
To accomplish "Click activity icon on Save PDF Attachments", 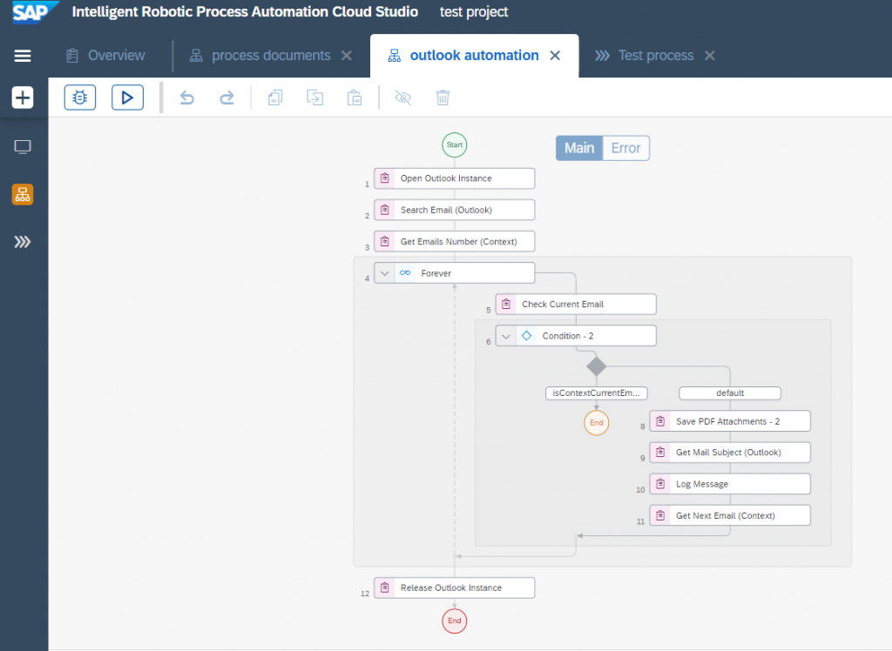I will pos(660,421).
